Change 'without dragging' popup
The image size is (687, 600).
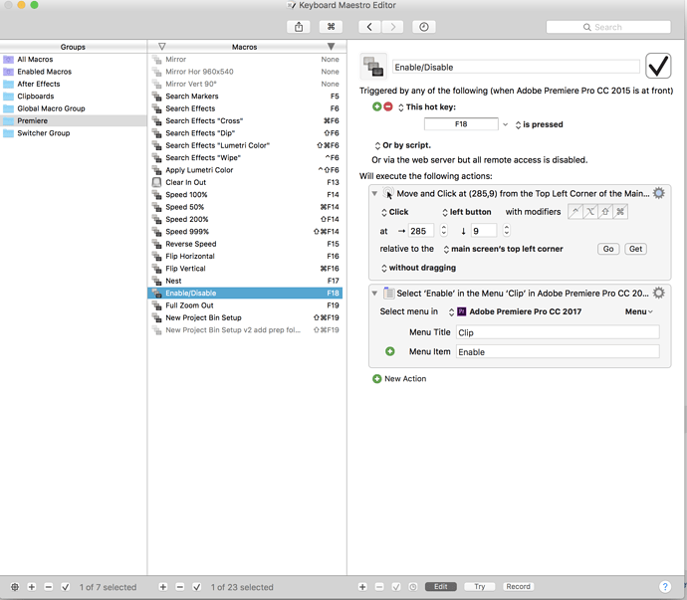click(418, 268)
